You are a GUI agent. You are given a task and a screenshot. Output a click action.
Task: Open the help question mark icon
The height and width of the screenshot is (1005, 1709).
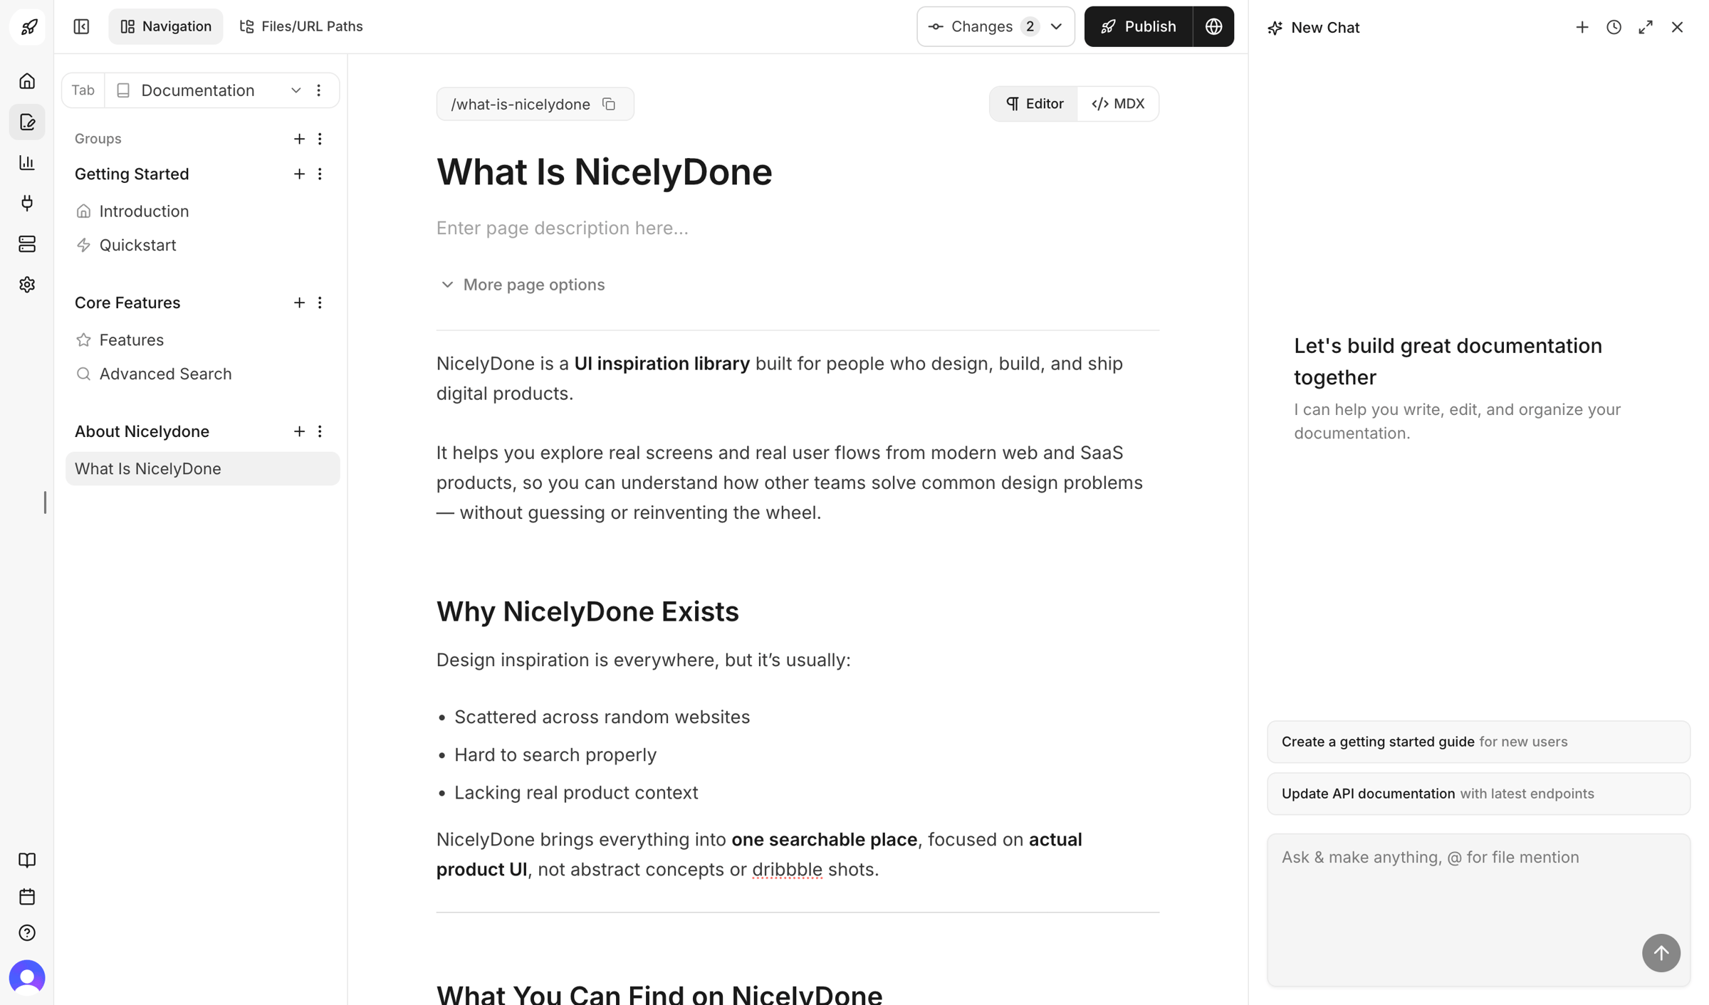(x=27, y=933)
